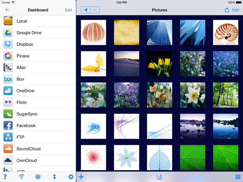Select the Facebook text label
Screen dimensions: 243x182
[x=26, y=126]
